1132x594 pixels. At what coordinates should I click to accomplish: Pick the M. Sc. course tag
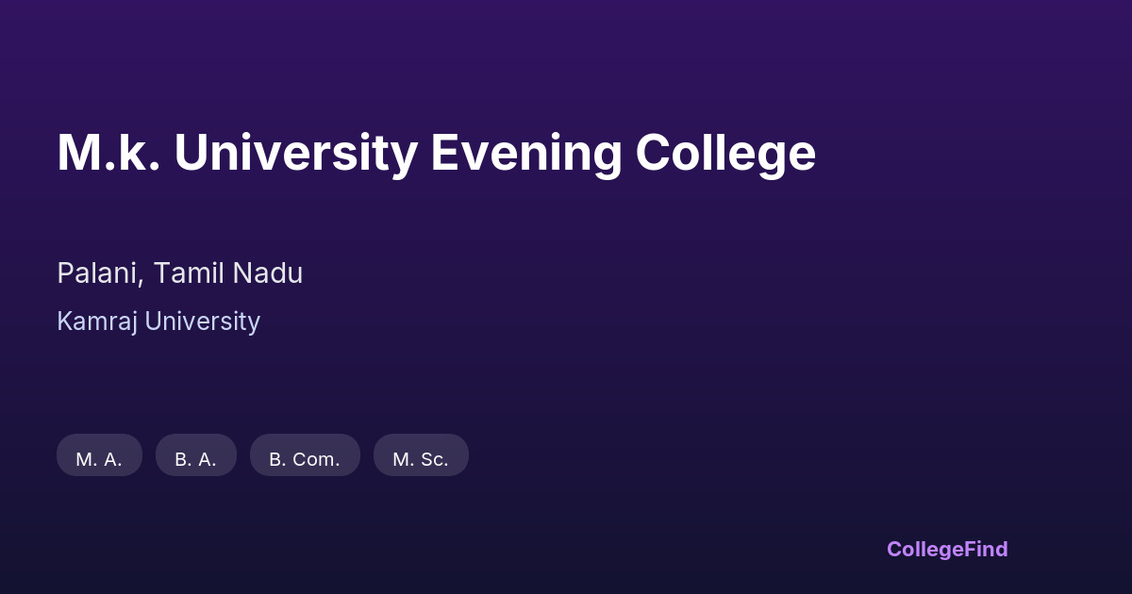coord(421,459)
